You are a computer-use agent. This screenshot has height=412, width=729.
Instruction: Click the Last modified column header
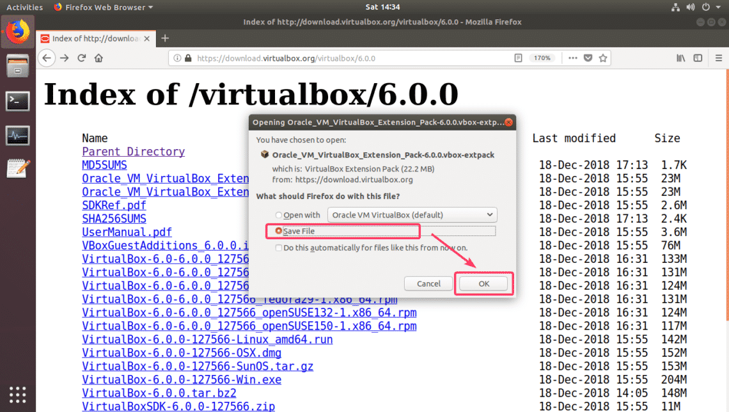pos(574,138)
